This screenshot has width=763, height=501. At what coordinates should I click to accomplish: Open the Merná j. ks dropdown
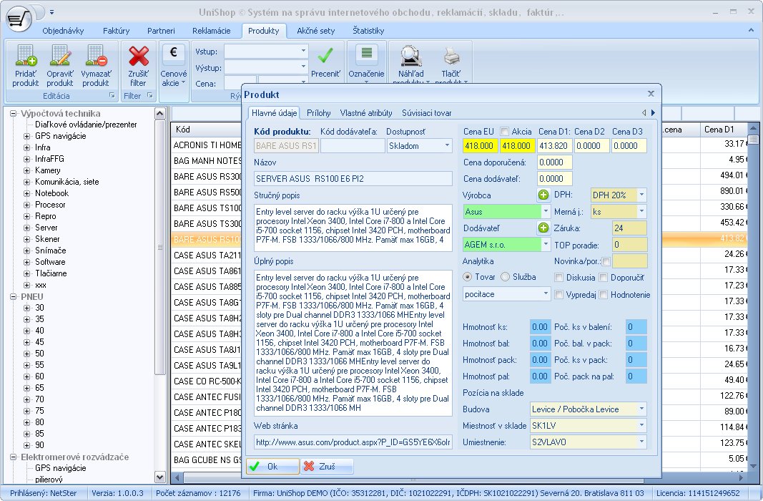pyautogui.click(x=642, y=211)
